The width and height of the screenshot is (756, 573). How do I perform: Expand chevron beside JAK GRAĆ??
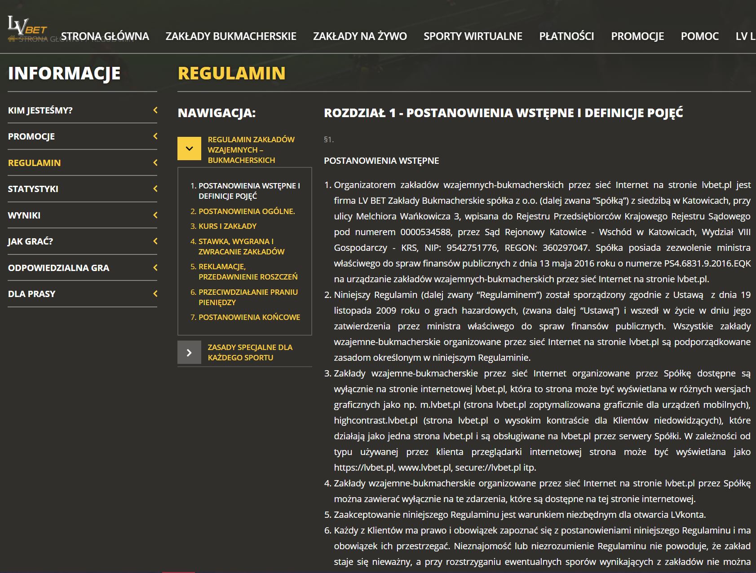(x=155, y=241)
